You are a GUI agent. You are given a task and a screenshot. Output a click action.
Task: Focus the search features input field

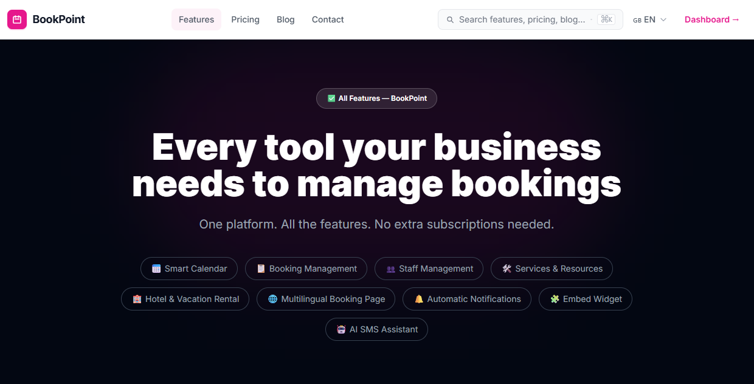click(530, 19)
